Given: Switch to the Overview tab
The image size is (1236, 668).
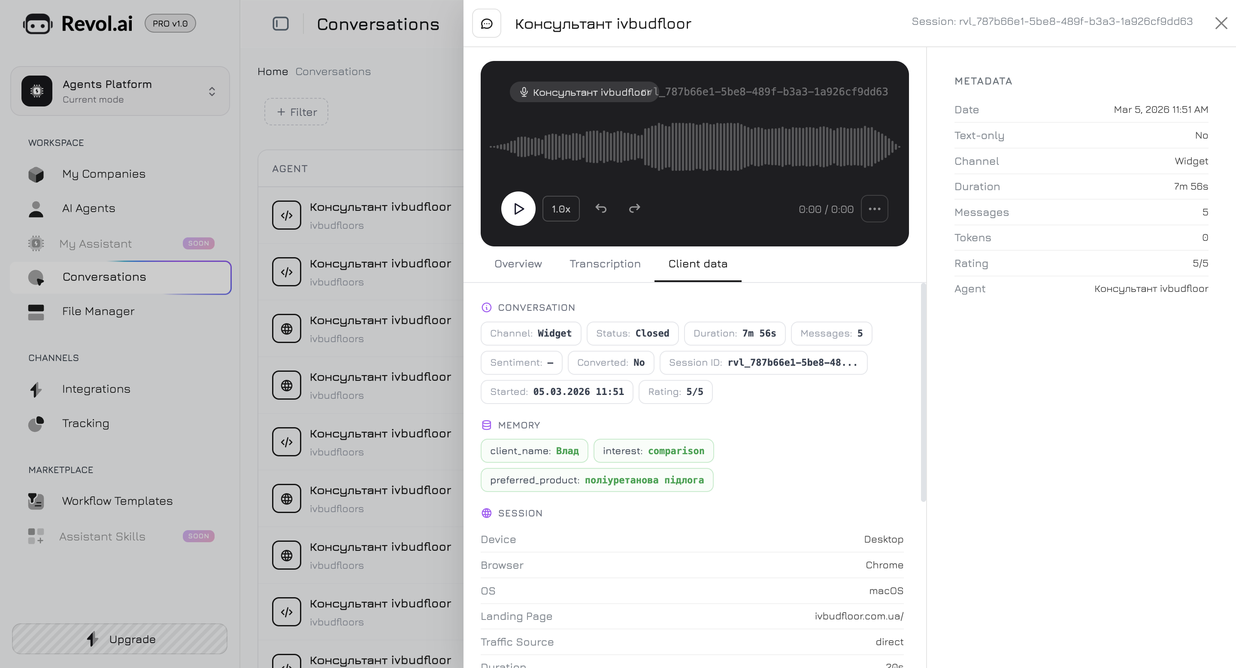Looking at the screenshot, I should point(518,264).
